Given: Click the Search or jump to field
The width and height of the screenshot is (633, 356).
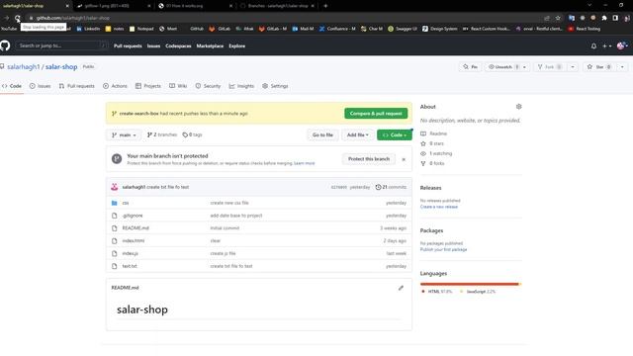Looking at the screenshot, I should (x=61, y=45).
